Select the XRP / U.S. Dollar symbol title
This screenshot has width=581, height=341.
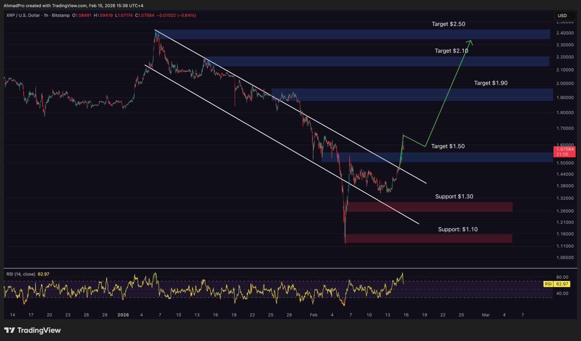pyautogui.click(x=23, y=15)
